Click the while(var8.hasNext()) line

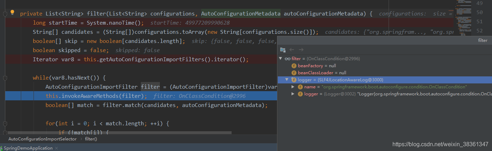point(69,78)
